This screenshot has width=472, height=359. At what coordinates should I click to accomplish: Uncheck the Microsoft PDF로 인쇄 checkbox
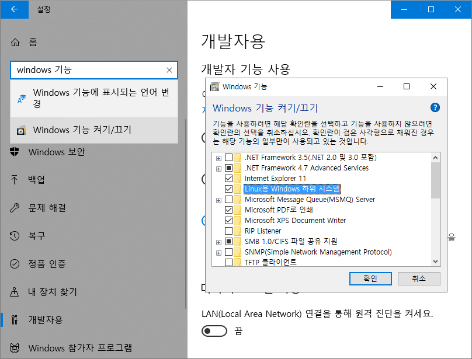229,210
